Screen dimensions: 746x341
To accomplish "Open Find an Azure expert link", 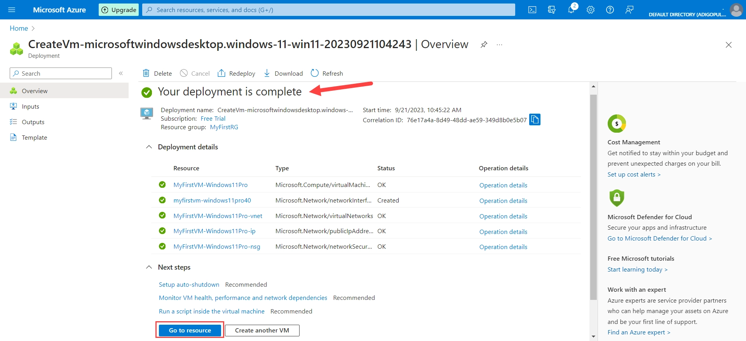I will click(639, 332).
